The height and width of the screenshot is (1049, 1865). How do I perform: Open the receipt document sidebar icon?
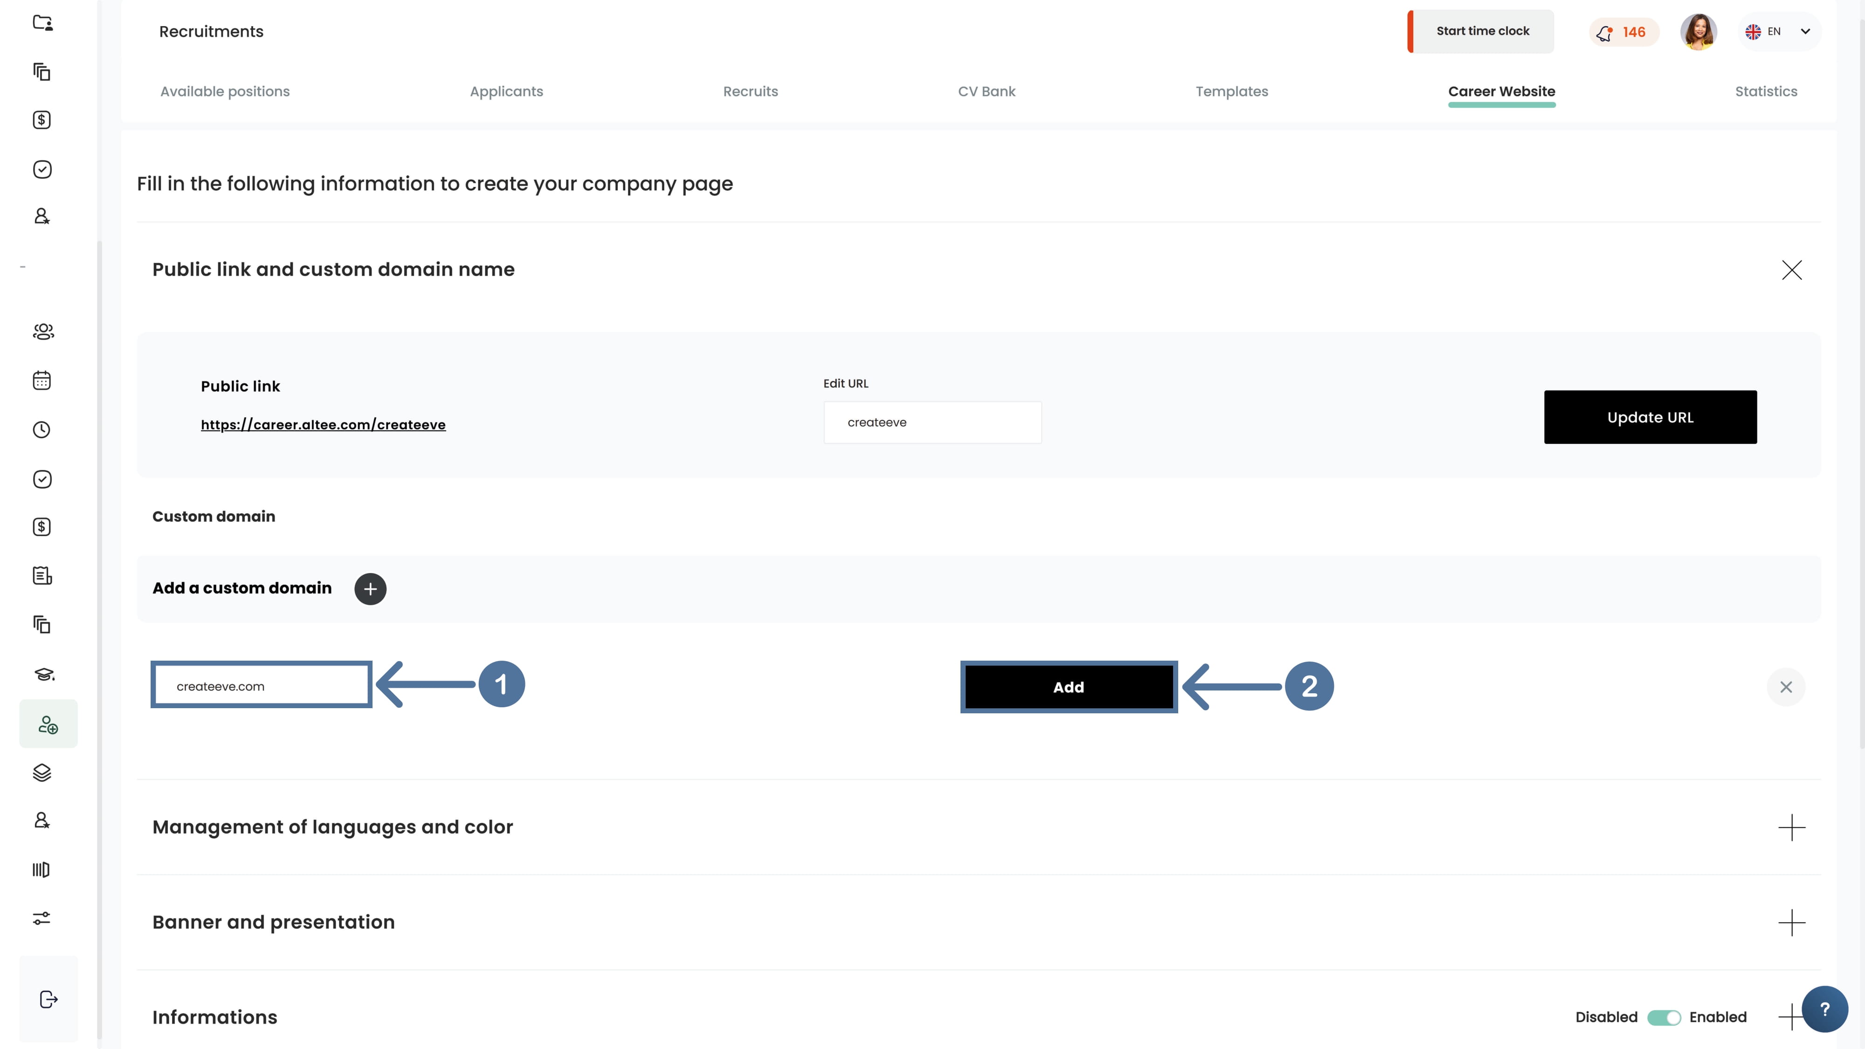(x=42, y=576)
